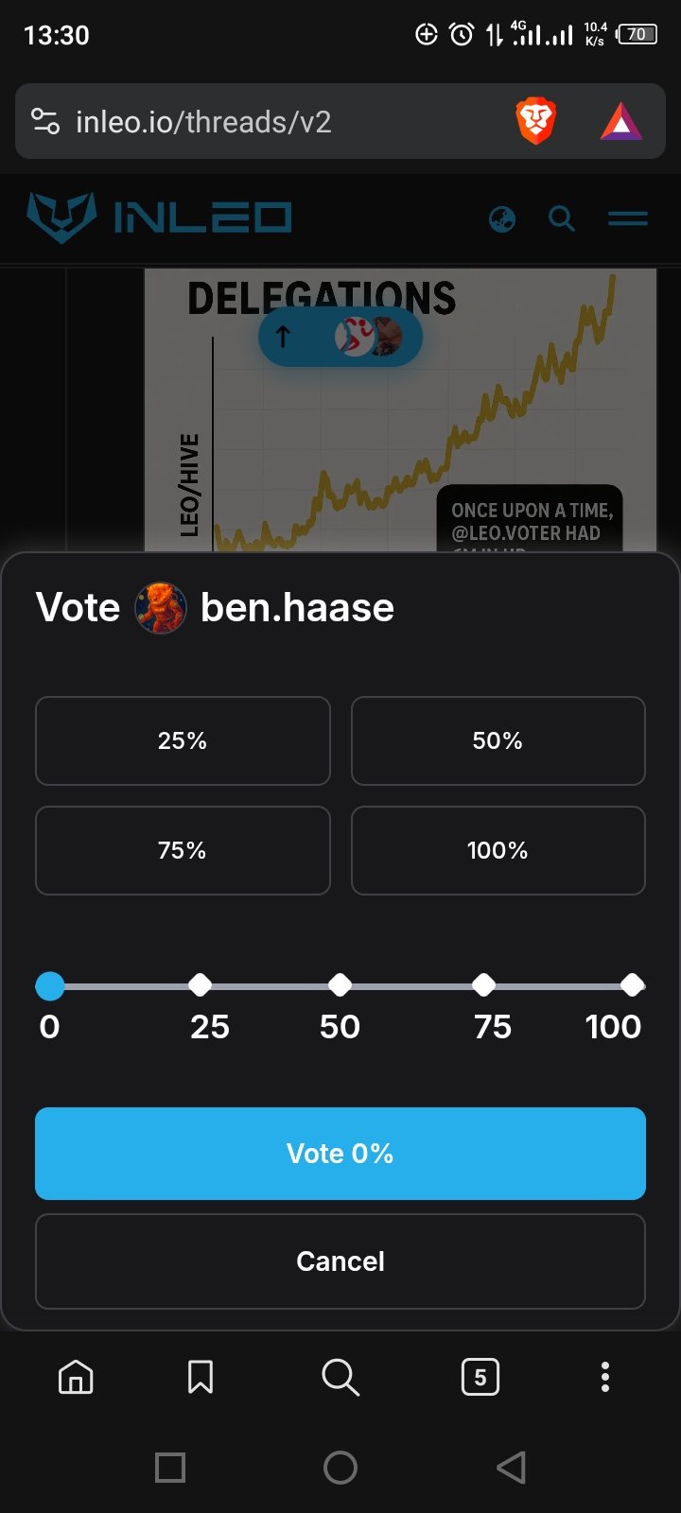Tap the browser search icon in bottom bar

(340, 1378)
